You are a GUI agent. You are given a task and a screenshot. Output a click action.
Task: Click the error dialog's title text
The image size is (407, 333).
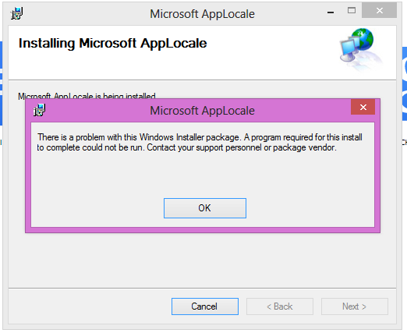tap(202, 111)
